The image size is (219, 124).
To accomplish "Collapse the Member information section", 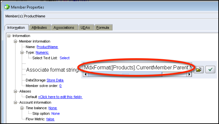I will (15, 42).
